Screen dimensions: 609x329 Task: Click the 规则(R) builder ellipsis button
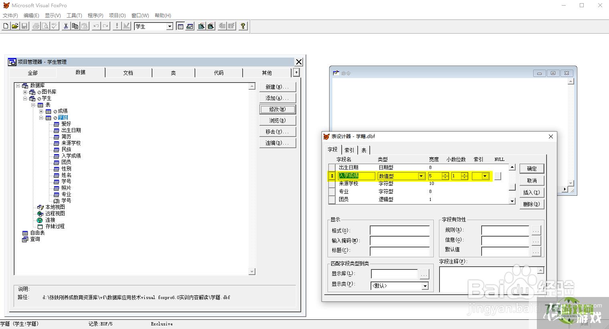(x=536, y=231)
